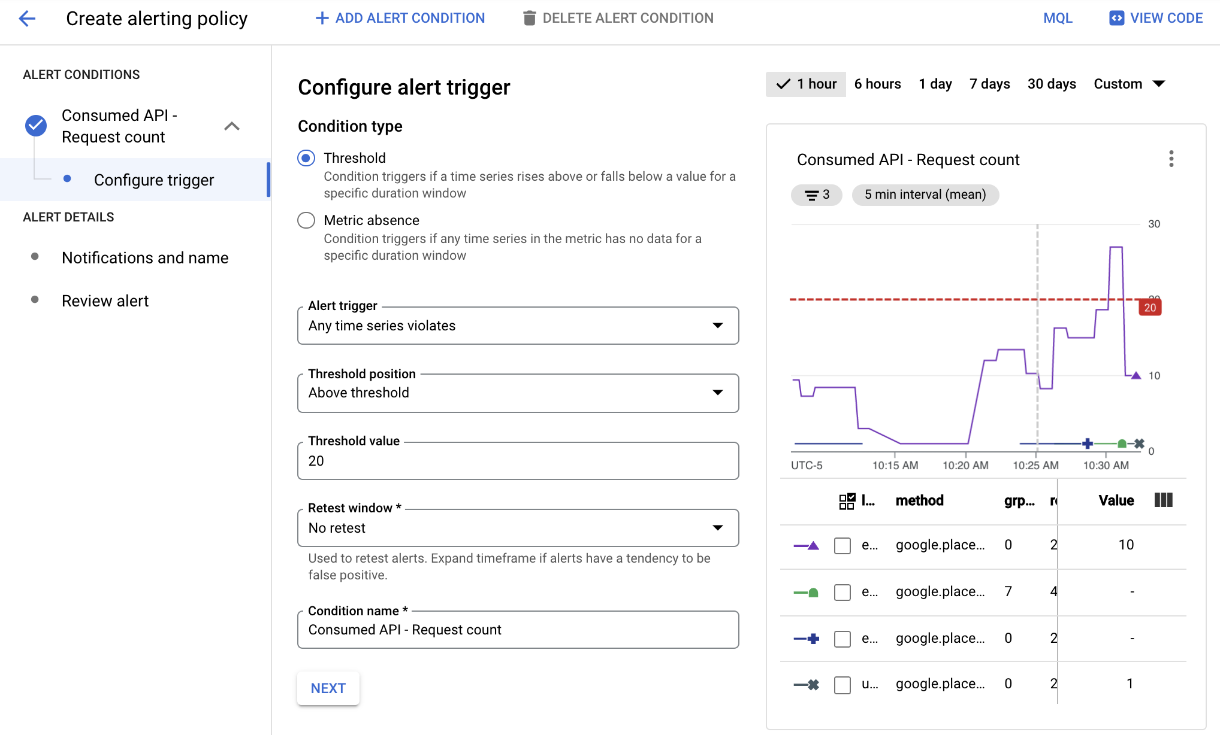Select the Threshold radio button

[x=307, y=157]
